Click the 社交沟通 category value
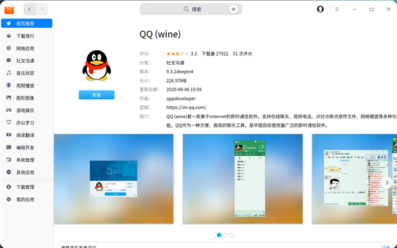 point(175,63)
